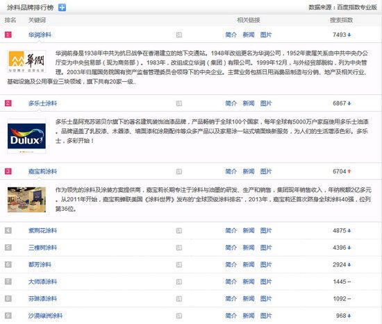Viewport: 382px width, 324px height.
Task: Click the blue plus icon beside 涂料品牌排行榜
Action: coord(62,8)
